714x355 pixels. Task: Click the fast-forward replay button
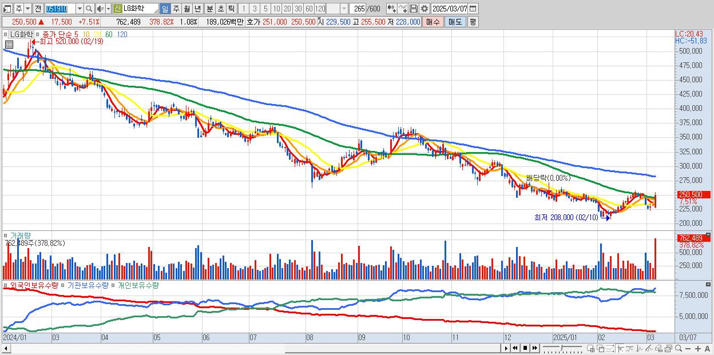(535, 349)
